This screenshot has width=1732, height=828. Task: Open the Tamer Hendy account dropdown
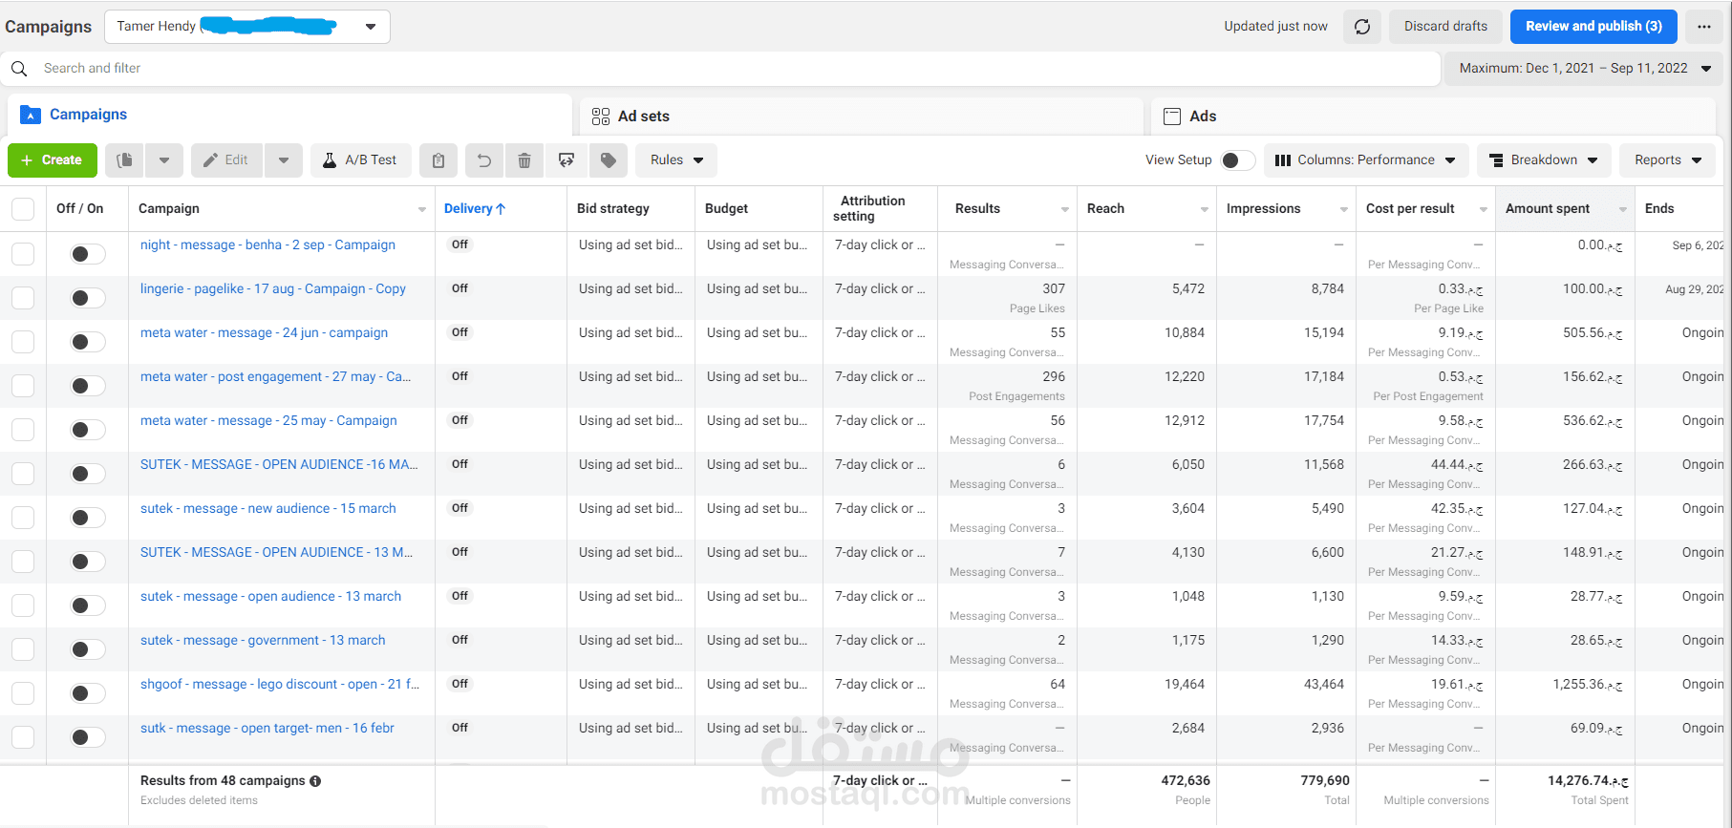tap(247, 27)
